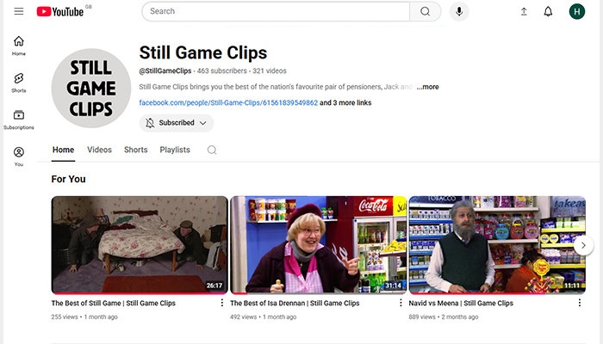Viewport: 603px width, 344px height.
Task: Open the hamburger guide menu
Action: (x=18, y=11)
